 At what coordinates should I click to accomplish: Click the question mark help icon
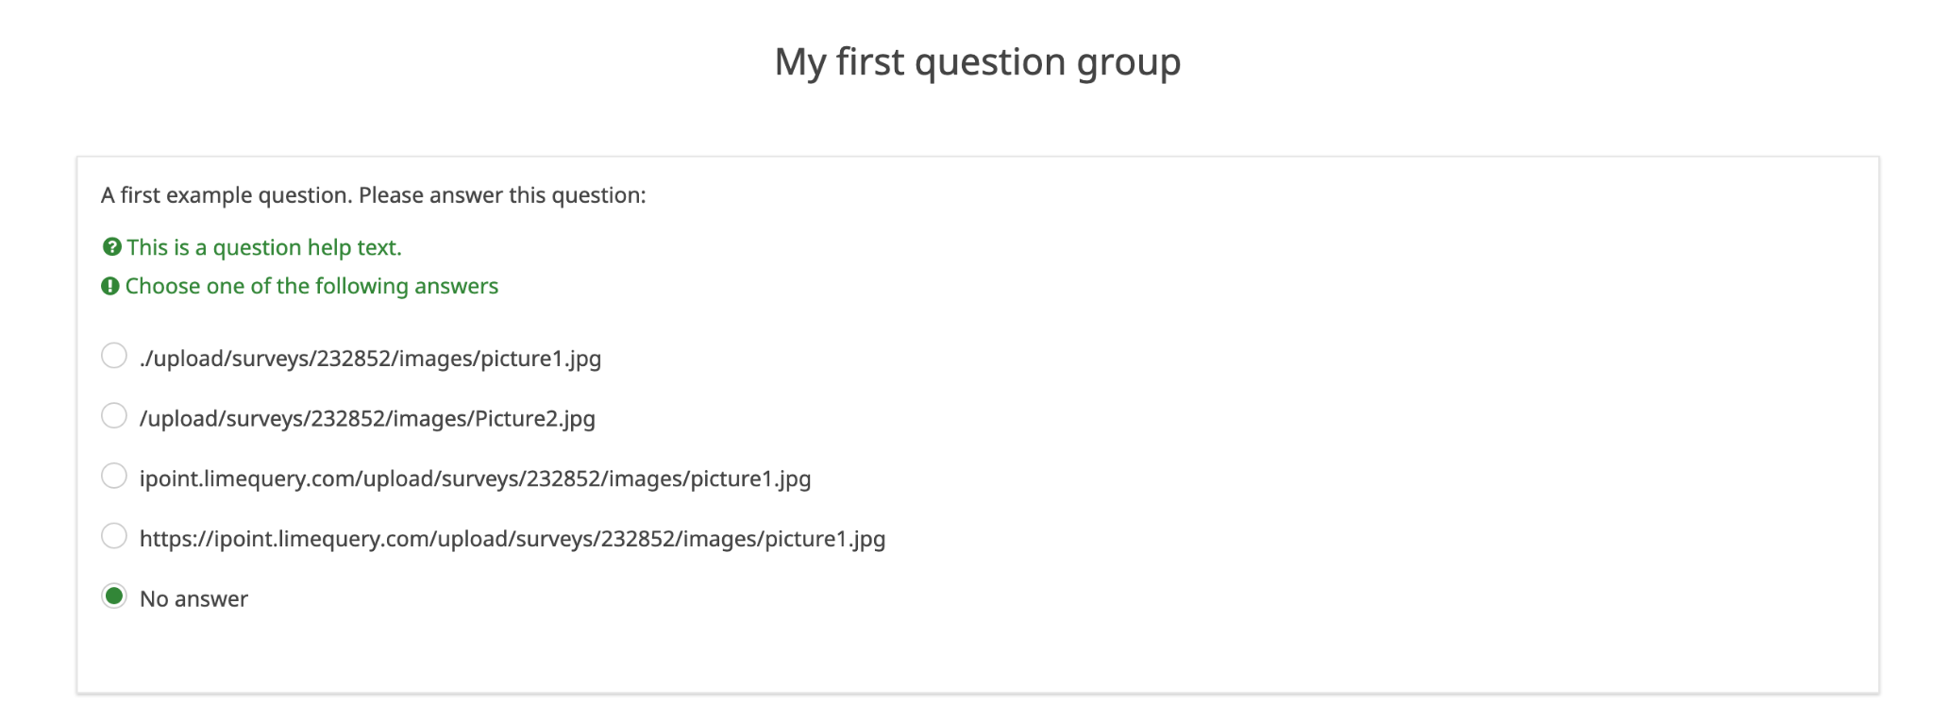tap(111, 247)
